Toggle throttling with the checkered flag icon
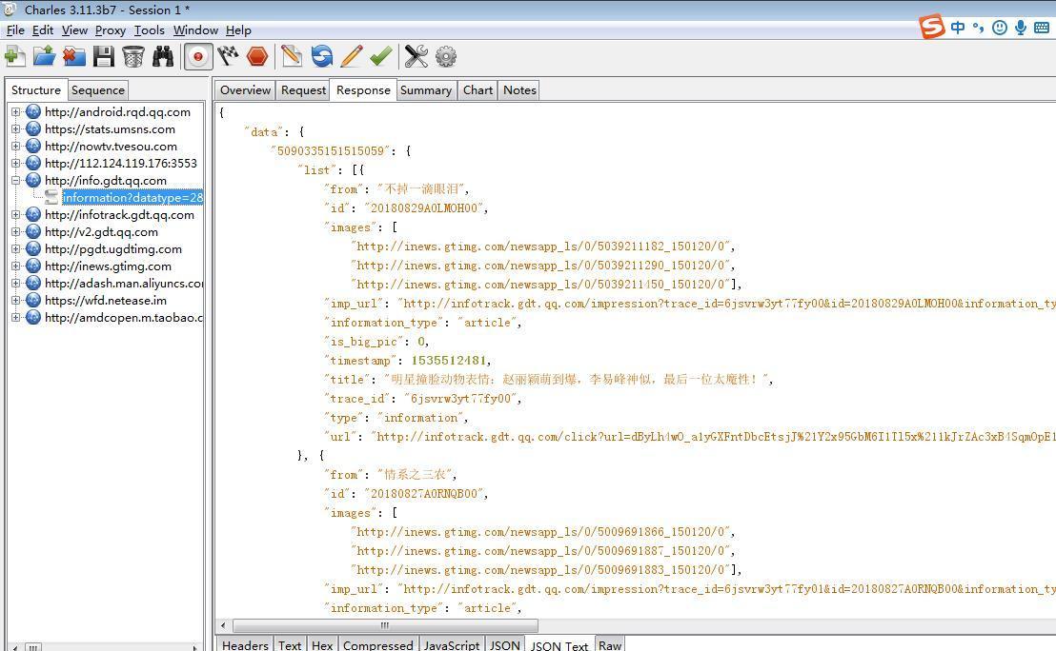Screen dimensions: 1056x651 (x=228, y=56)
